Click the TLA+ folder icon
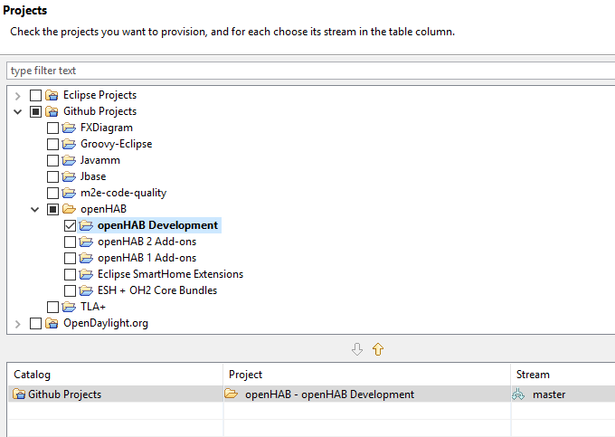 pyautogui.click(x=69, y=307)
